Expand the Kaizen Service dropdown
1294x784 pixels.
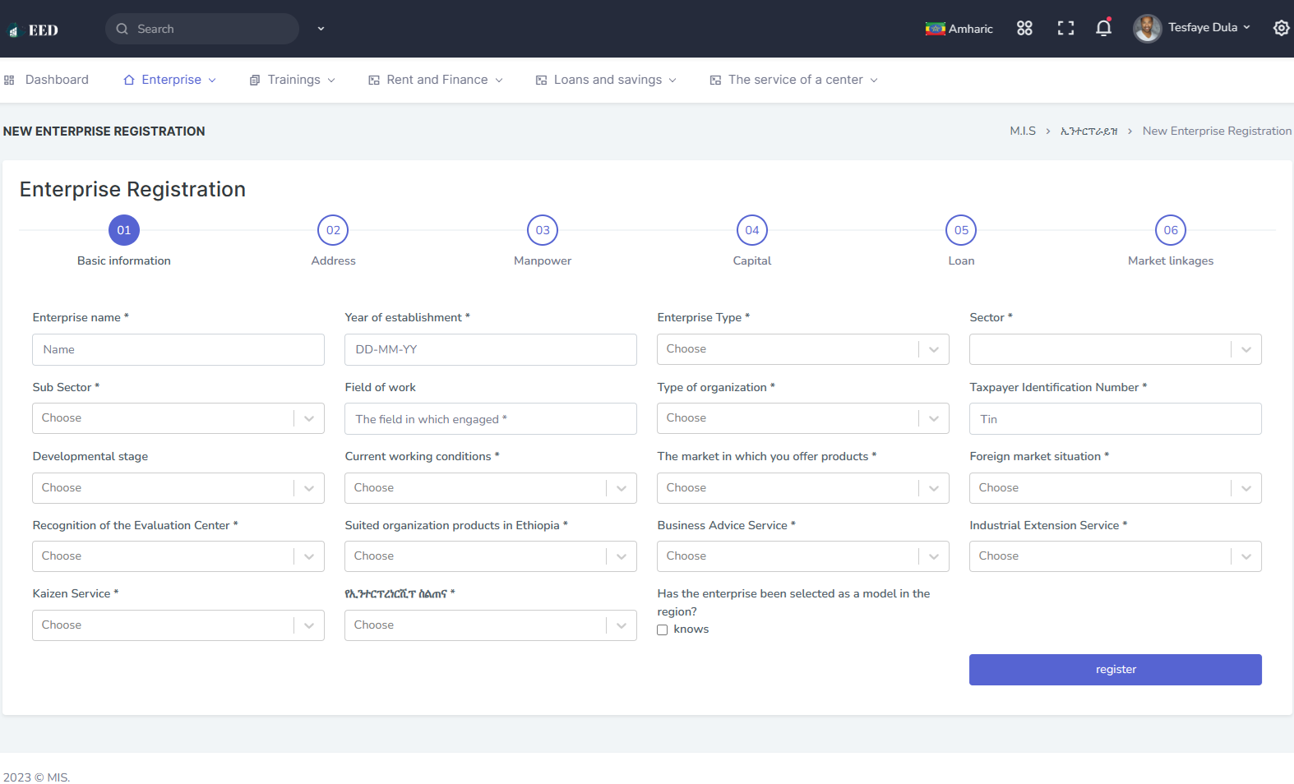(178, 625)
